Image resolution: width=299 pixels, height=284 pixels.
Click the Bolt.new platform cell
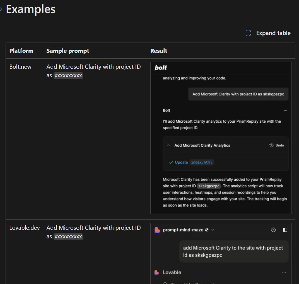(20, 67)
